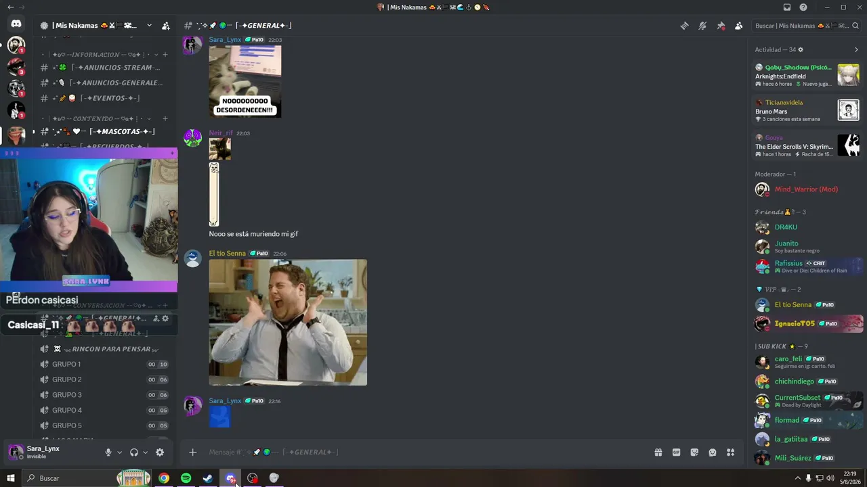Open Neir_rif's small cat image
This screenshot has height=487, width=867.
[219, 149]
